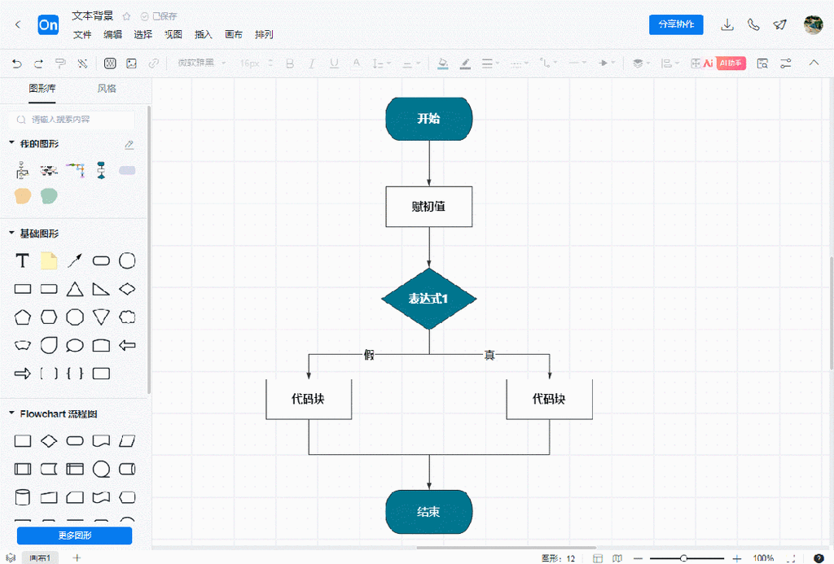Collapse the Flowchart 流程图 section
The height and width of the screenshot is (564, 834).
(x=11, y=413)
